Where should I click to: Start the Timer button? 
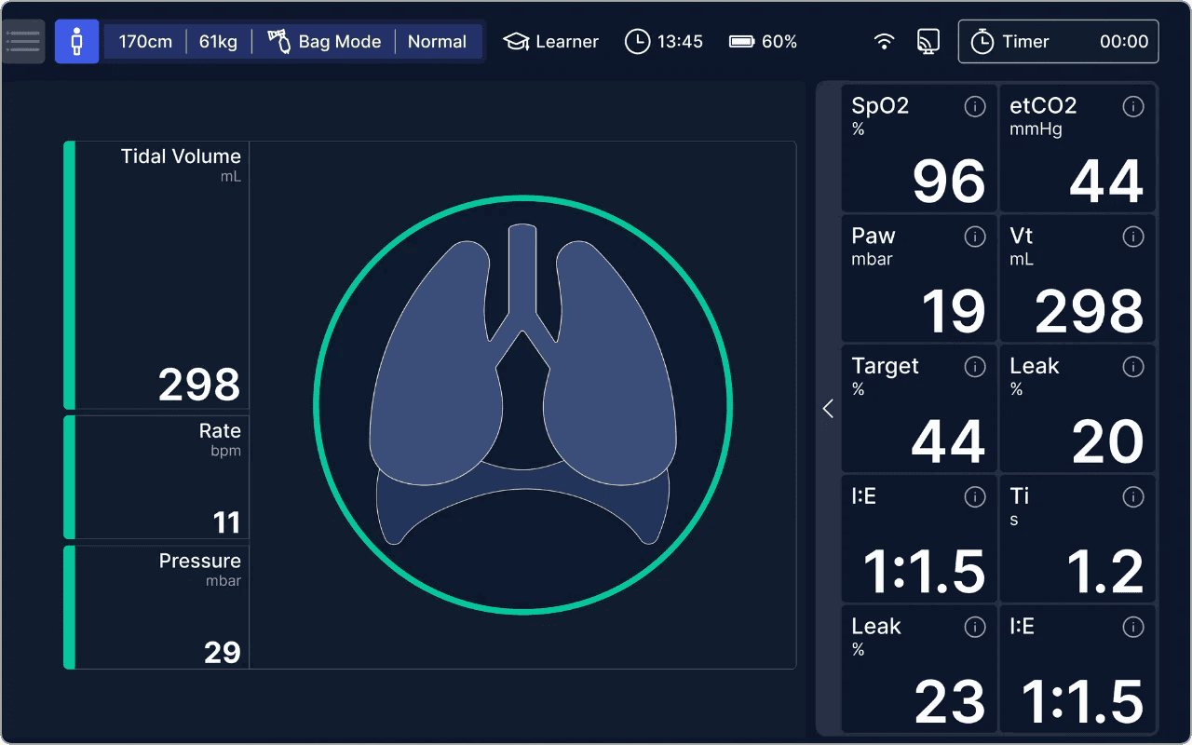click(x=1058, y=42)
